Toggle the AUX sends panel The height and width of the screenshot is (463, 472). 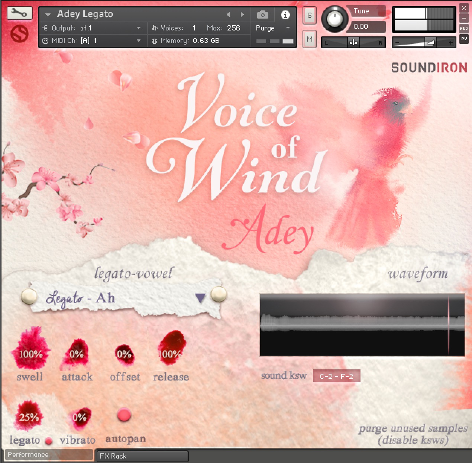pyautogui.click(x=464, y=28)
